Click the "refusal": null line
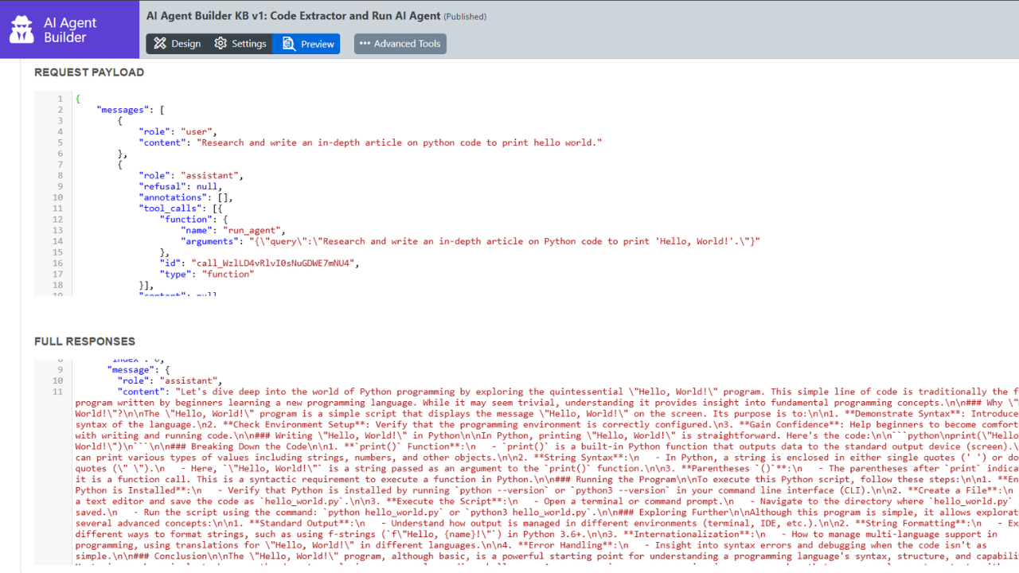1019x573 pixels. tap(178, 186)
